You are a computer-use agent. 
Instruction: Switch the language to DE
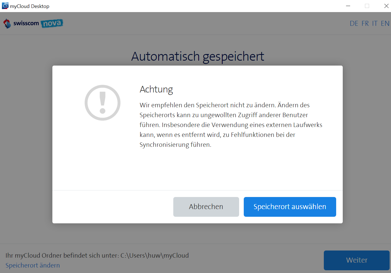coord(354,23)
